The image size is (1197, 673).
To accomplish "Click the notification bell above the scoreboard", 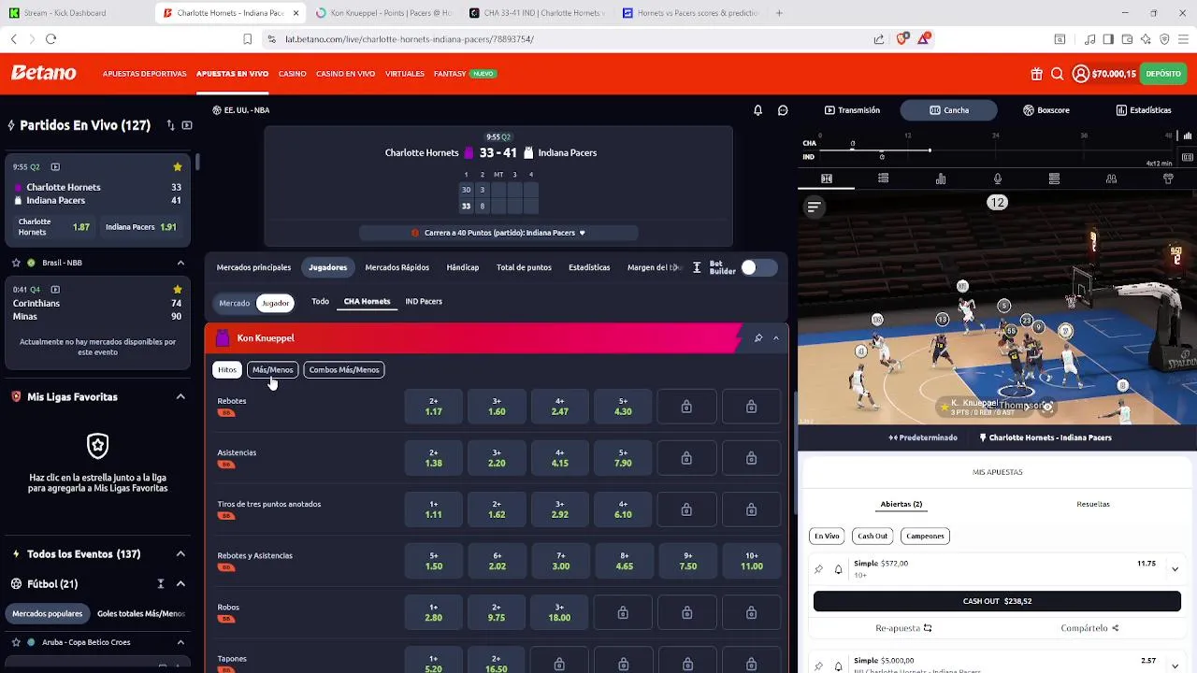I will [x=757, y=110].
